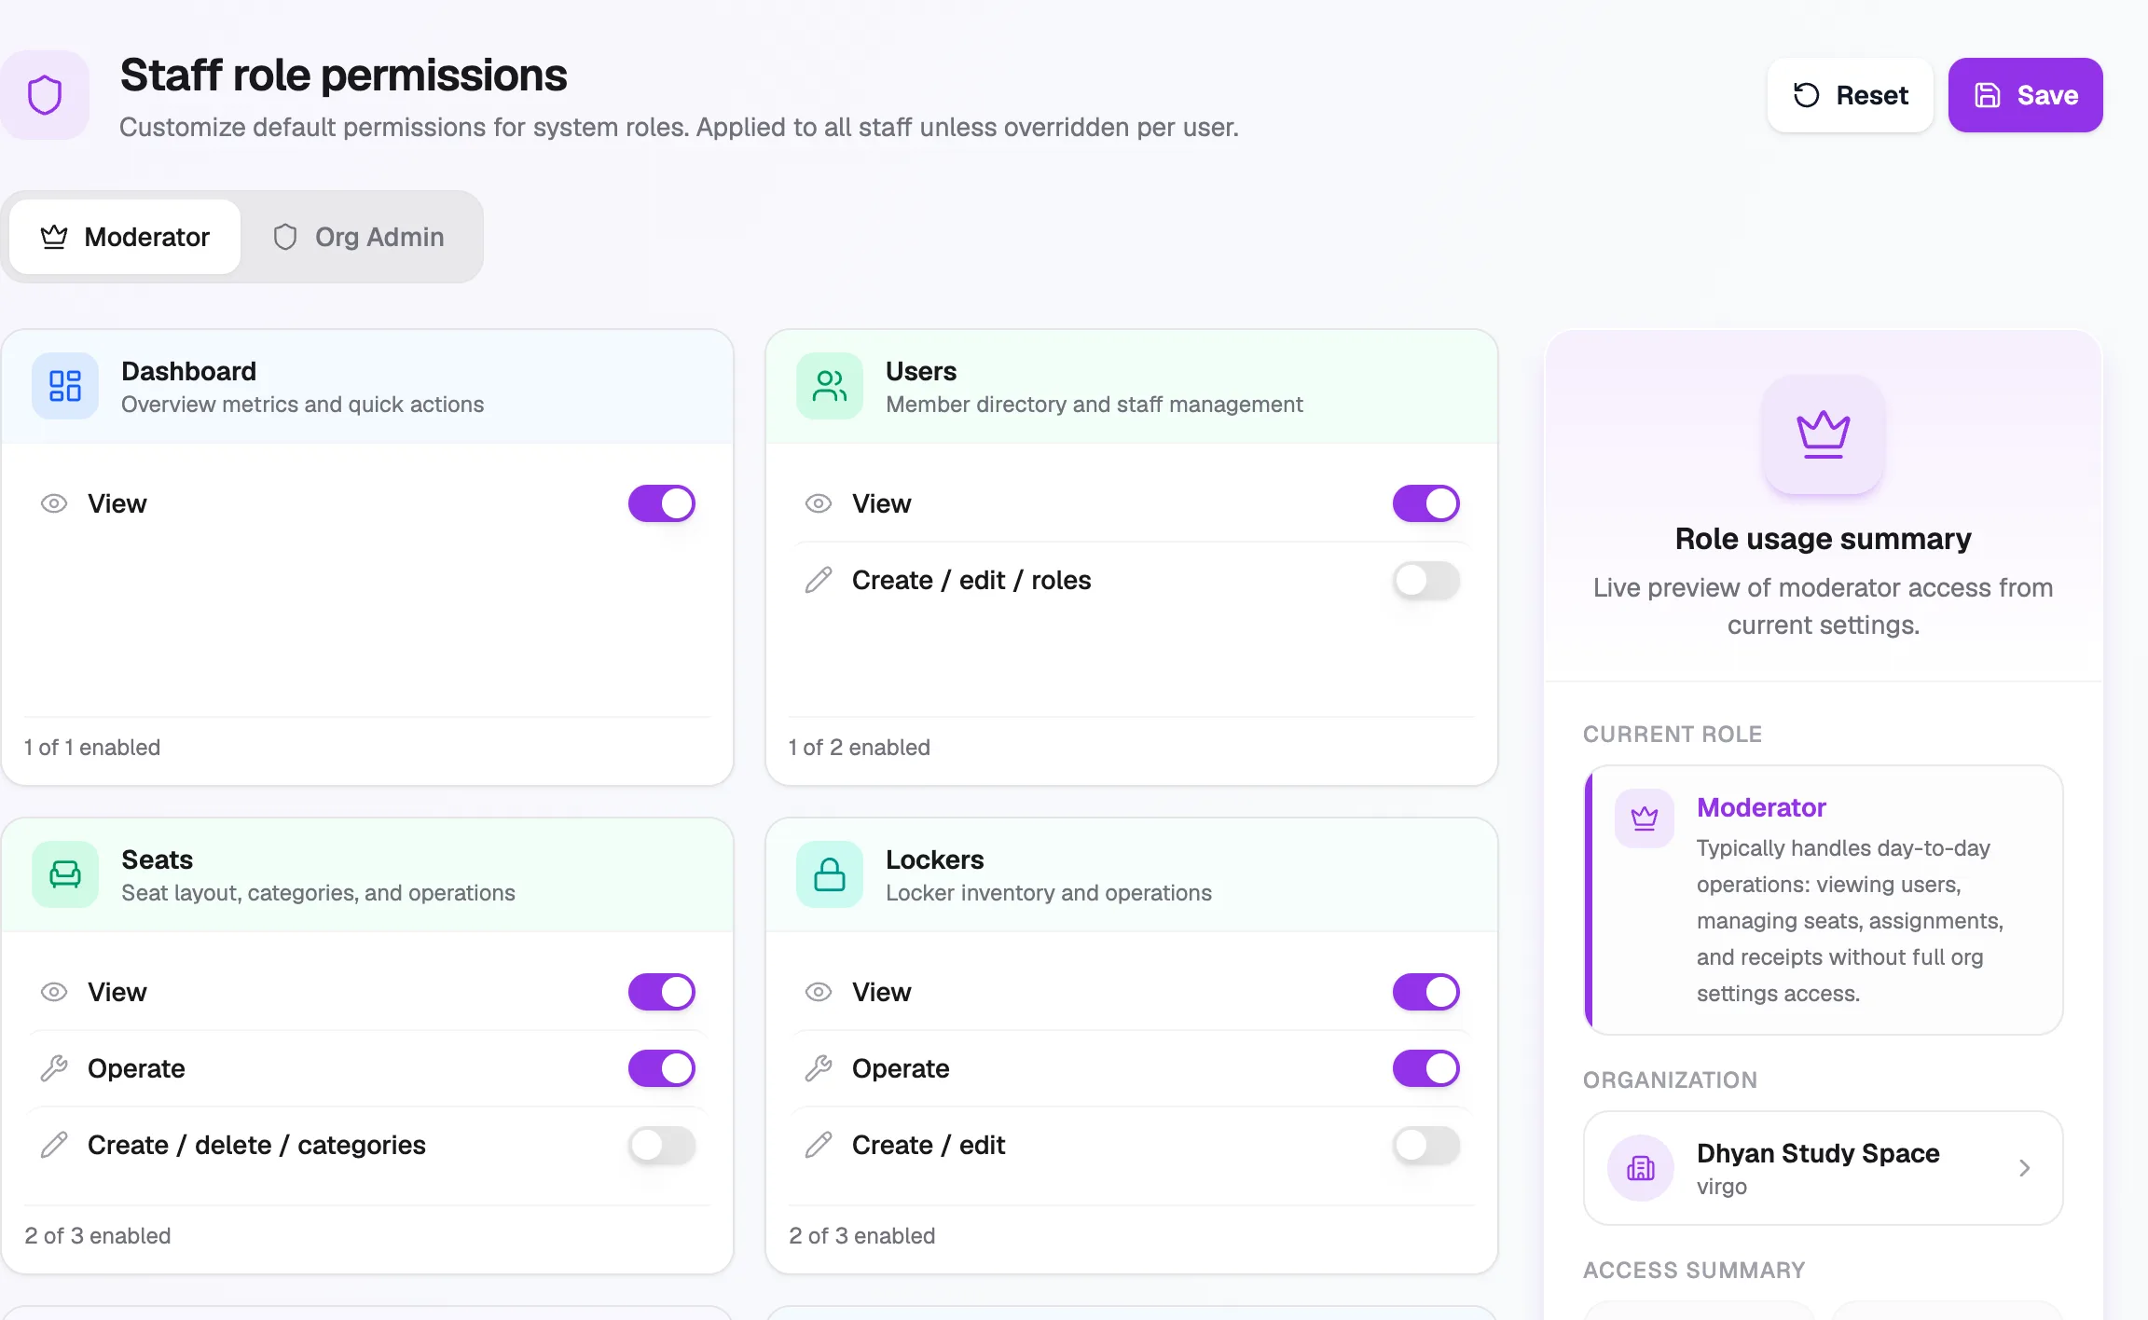The width and height of the screenshot is (2148, 1320).
Task: Click the pencil icon beside Lockers Create / edit
Action: click(819, 1145)
